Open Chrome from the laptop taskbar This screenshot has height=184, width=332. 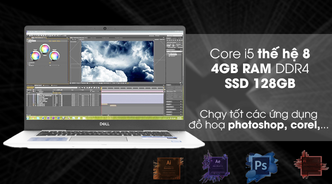click(33, 118)
